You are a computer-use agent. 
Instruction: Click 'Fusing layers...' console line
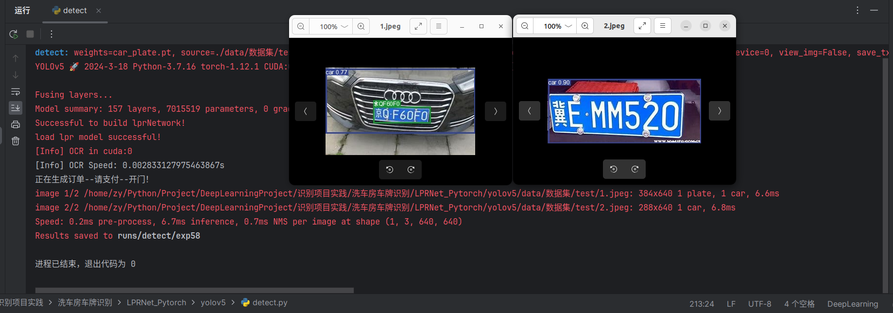tap(74, 95)
